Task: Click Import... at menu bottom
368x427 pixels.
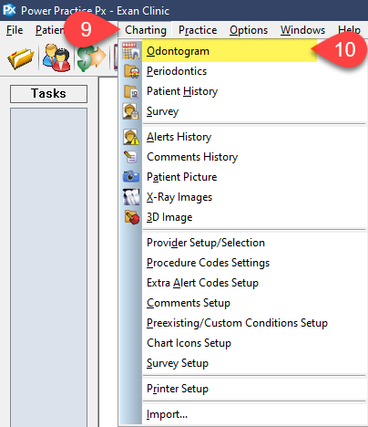Action: (x=167, y=414)
